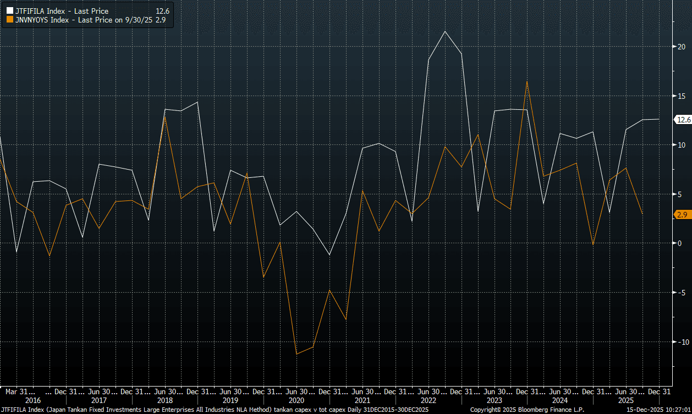Click the white 12.6 tag on right axis
This screenshot has width=692, height=414.
683,120
